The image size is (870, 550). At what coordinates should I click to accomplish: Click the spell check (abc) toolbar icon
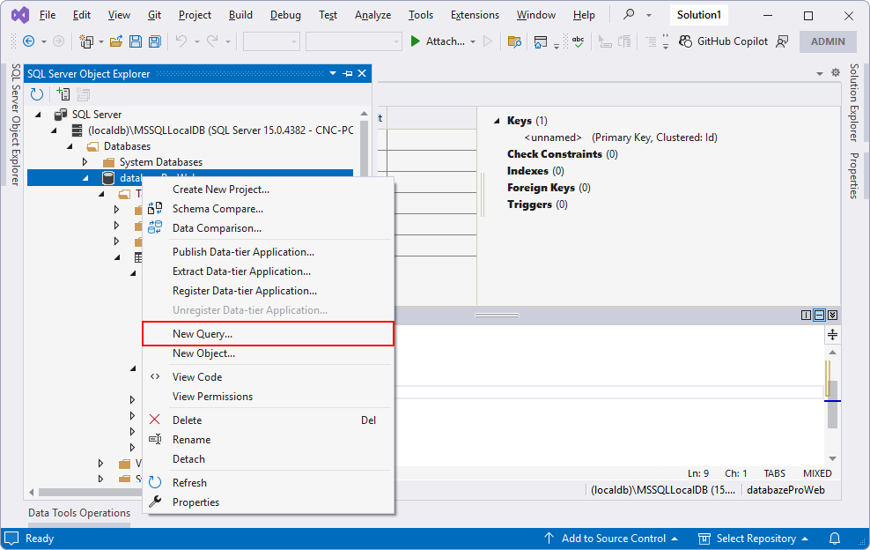(579, 41)
